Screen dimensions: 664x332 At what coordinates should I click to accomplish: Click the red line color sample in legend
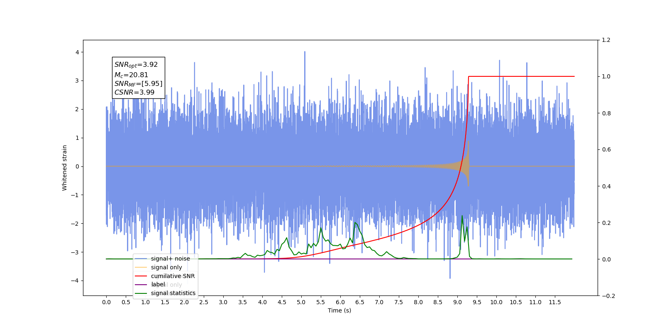click(x=141, y=276)
